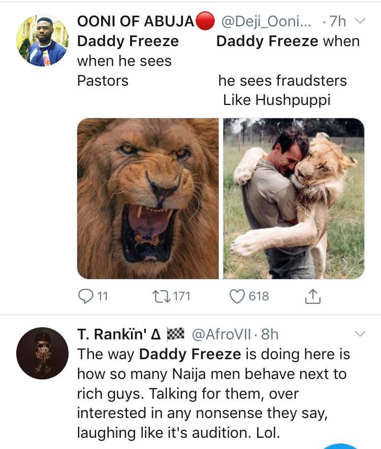Open OONI OF ABUJA profile avatar
Image resolution: width=381 pixels, height=449 pixels.
42,41
